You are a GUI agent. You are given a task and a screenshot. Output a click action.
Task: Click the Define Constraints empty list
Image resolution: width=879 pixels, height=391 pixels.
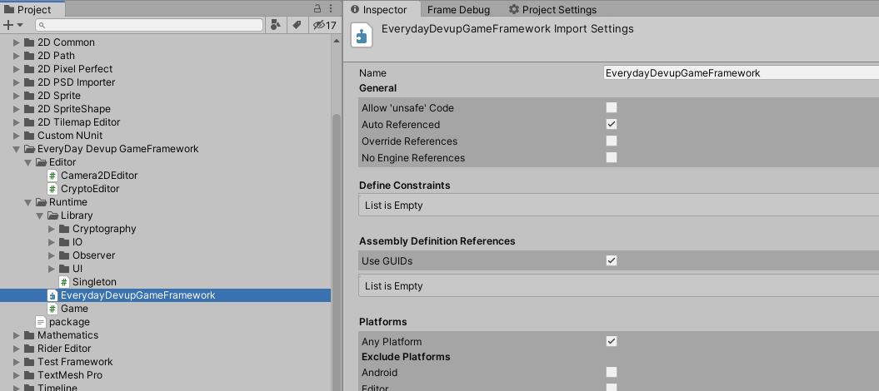click(618, 205)
